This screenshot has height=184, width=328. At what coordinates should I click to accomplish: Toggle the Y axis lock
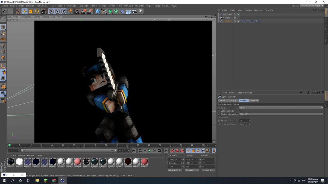(x=57, y=11)
